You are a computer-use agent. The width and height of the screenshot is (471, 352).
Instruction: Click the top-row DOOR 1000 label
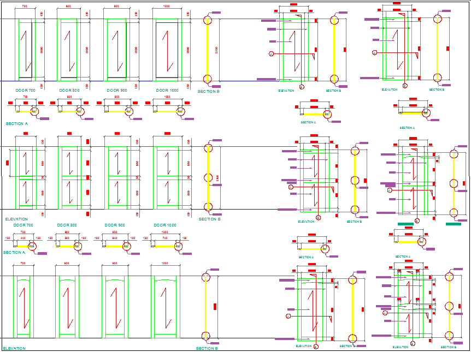click(167, 90)
